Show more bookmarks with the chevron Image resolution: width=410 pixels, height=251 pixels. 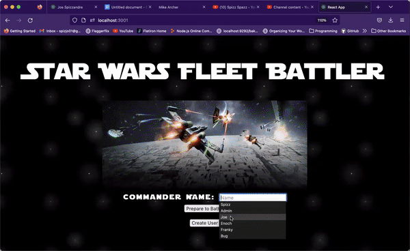tap(364, 31)
